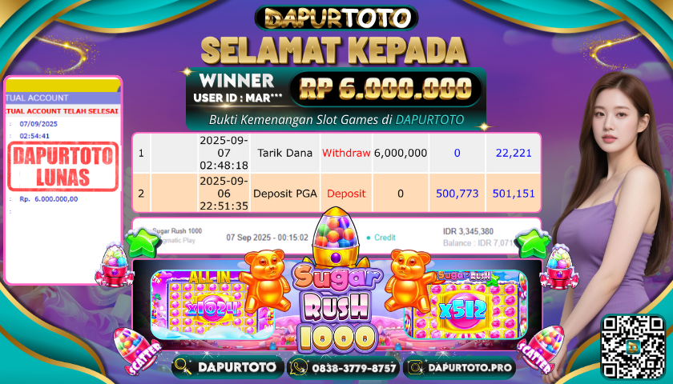Open the ALL IN x1024 thumbnail
This screenshot has width=673, height=384.
(212, 305)
